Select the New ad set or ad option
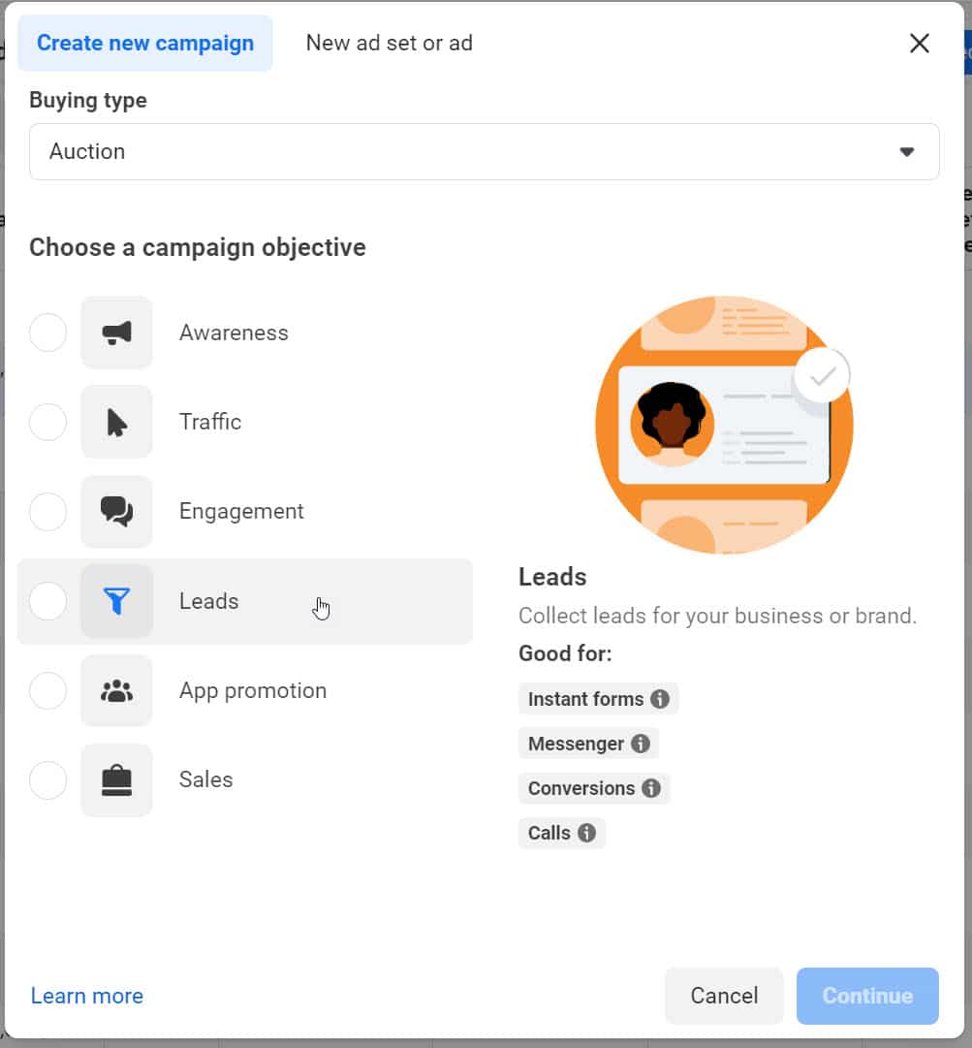972x1048 pixels. [389, 43]
